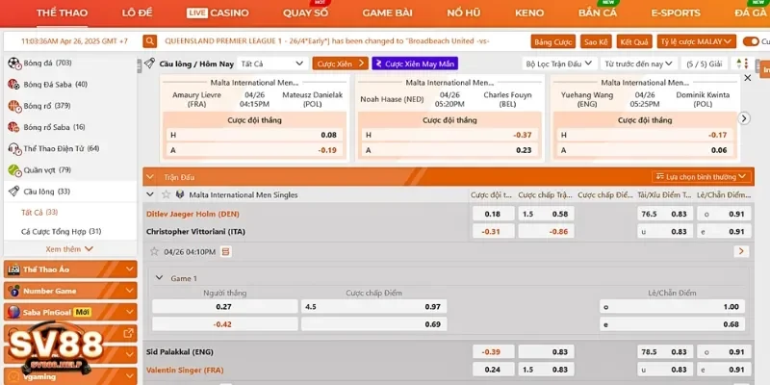Collapse the Game 1 section

[160, 277]
